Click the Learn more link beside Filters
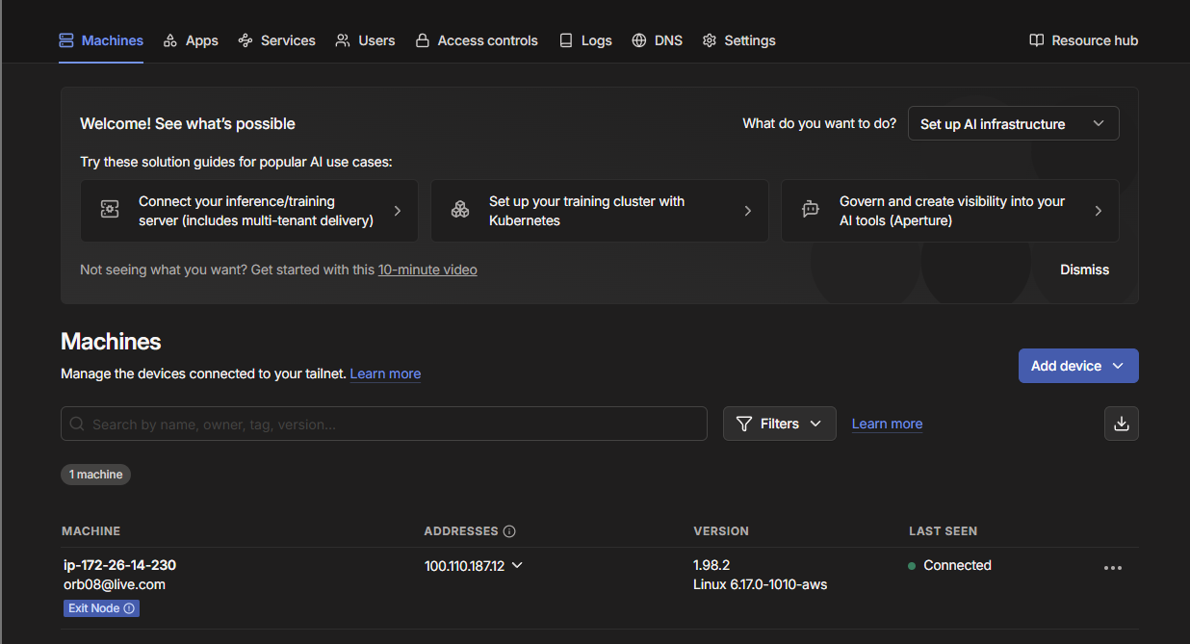The width and height of the screenshot is (1190, 644). click(x=887, y=424)
